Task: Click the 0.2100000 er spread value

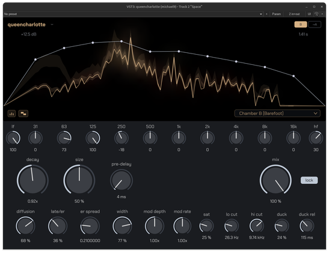Action: (x=90, y=240)
